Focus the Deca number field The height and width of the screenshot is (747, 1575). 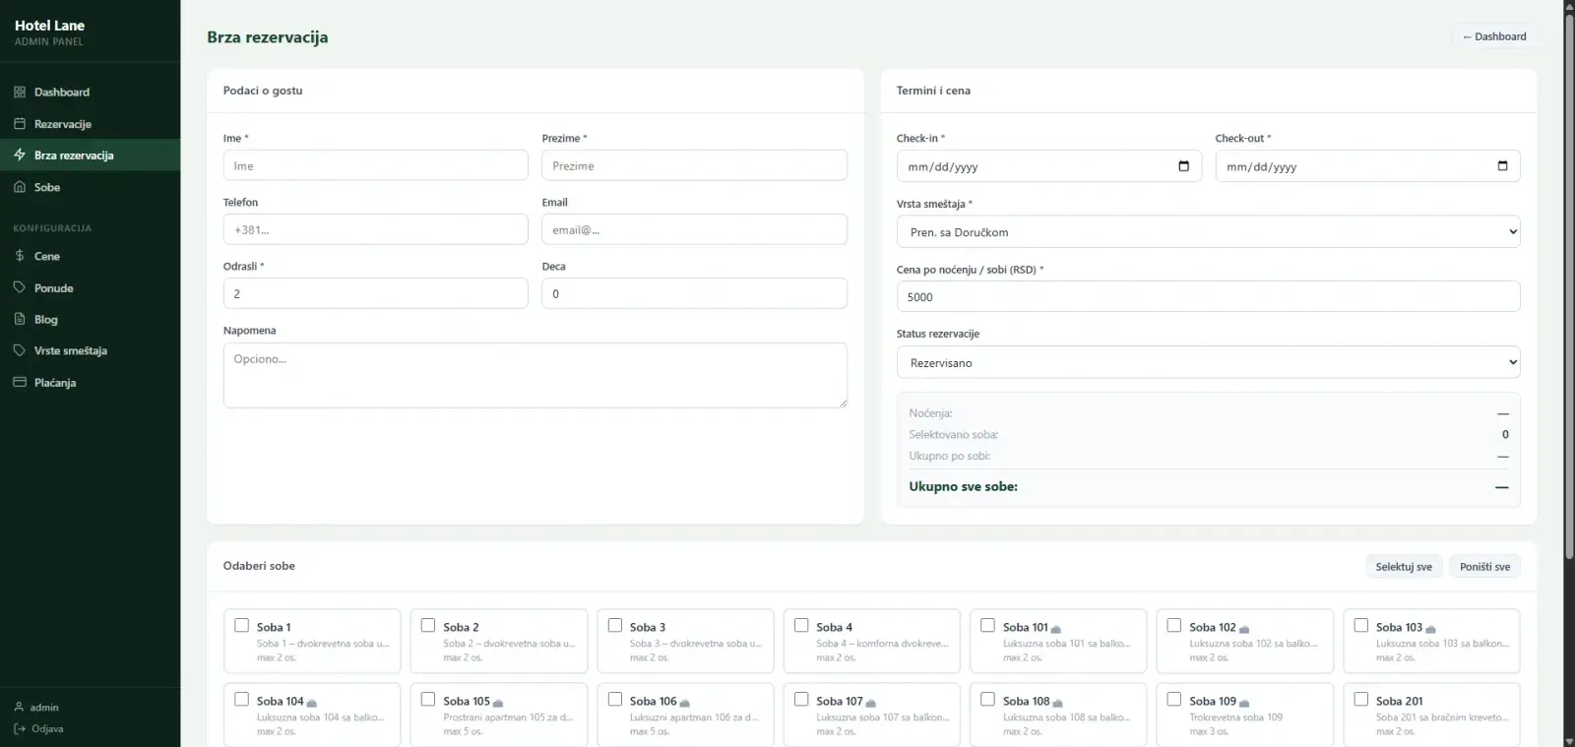coord(694,293)
